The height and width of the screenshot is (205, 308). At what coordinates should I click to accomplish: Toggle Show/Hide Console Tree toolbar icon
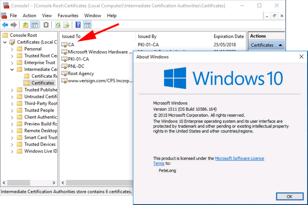pos(35,25)
